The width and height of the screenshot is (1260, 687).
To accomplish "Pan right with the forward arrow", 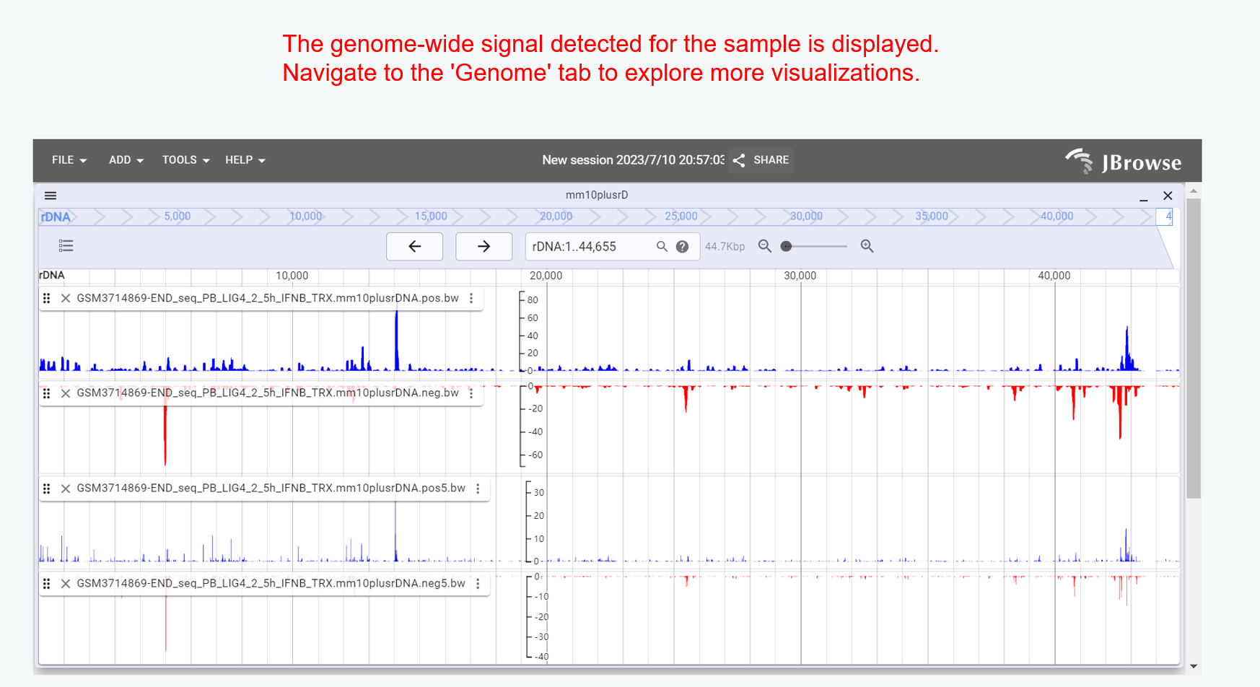I will pyautogui.click(x=484, y=246).
